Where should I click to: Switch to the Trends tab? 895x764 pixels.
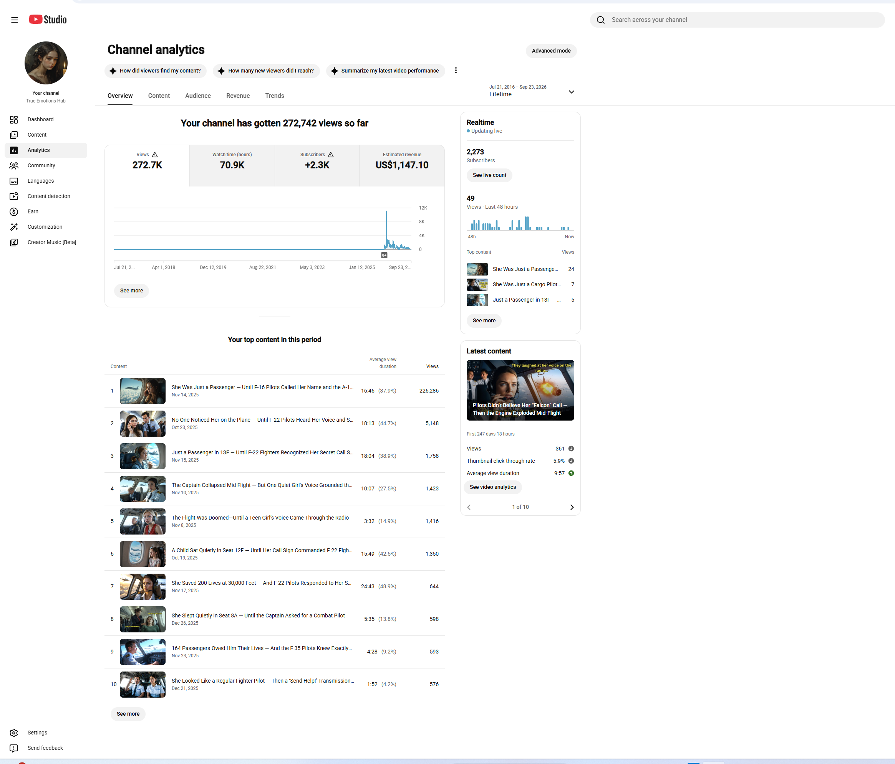275,96
